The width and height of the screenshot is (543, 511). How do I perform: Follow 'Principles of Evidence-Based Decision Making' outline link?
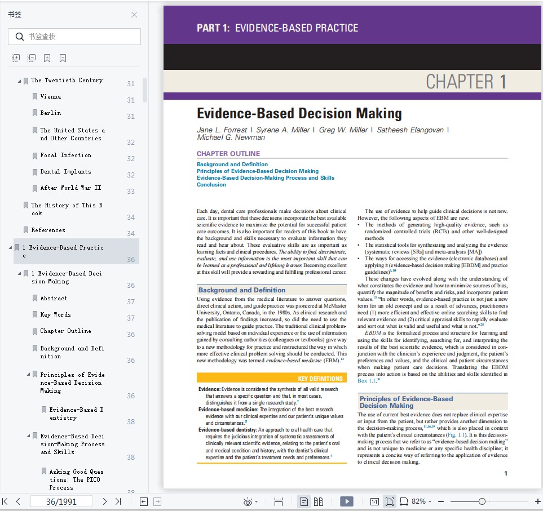258,171
